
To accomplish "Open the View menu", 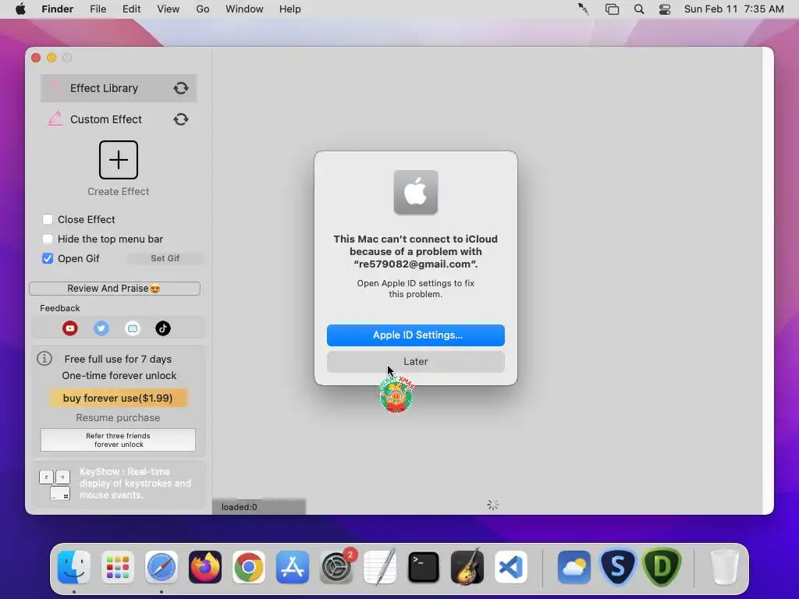I will tap(169, 9).
